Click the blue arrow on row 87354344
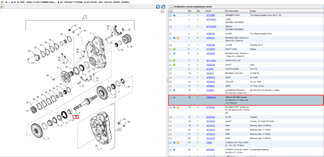This screenshot has height=157, width=324. coord(174,107)
